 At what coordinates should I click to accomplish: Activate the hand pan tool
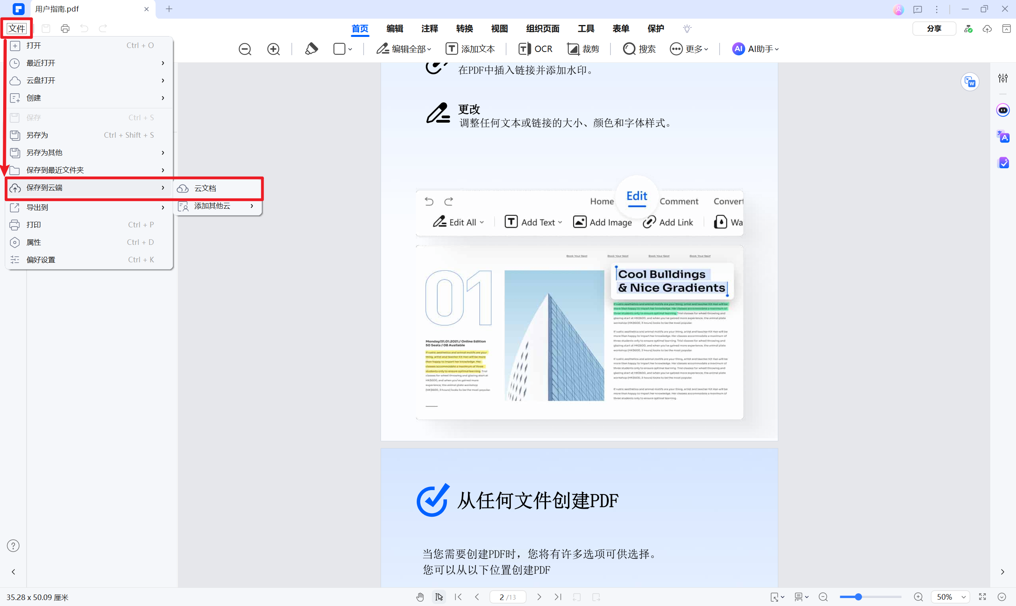pyautogui.click(x=420, y=597)
